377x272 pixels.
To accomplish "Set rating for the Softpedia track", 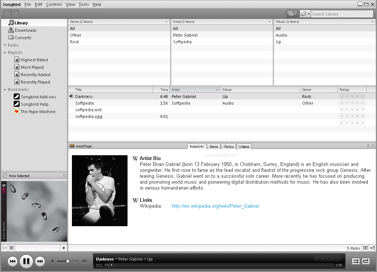I will coord(352,103).
